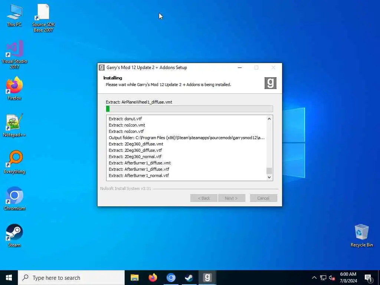This screenshot has height=285, width=380.
Task: Select the Notepad++ desktop shortcut
Action: click(14, 125)
